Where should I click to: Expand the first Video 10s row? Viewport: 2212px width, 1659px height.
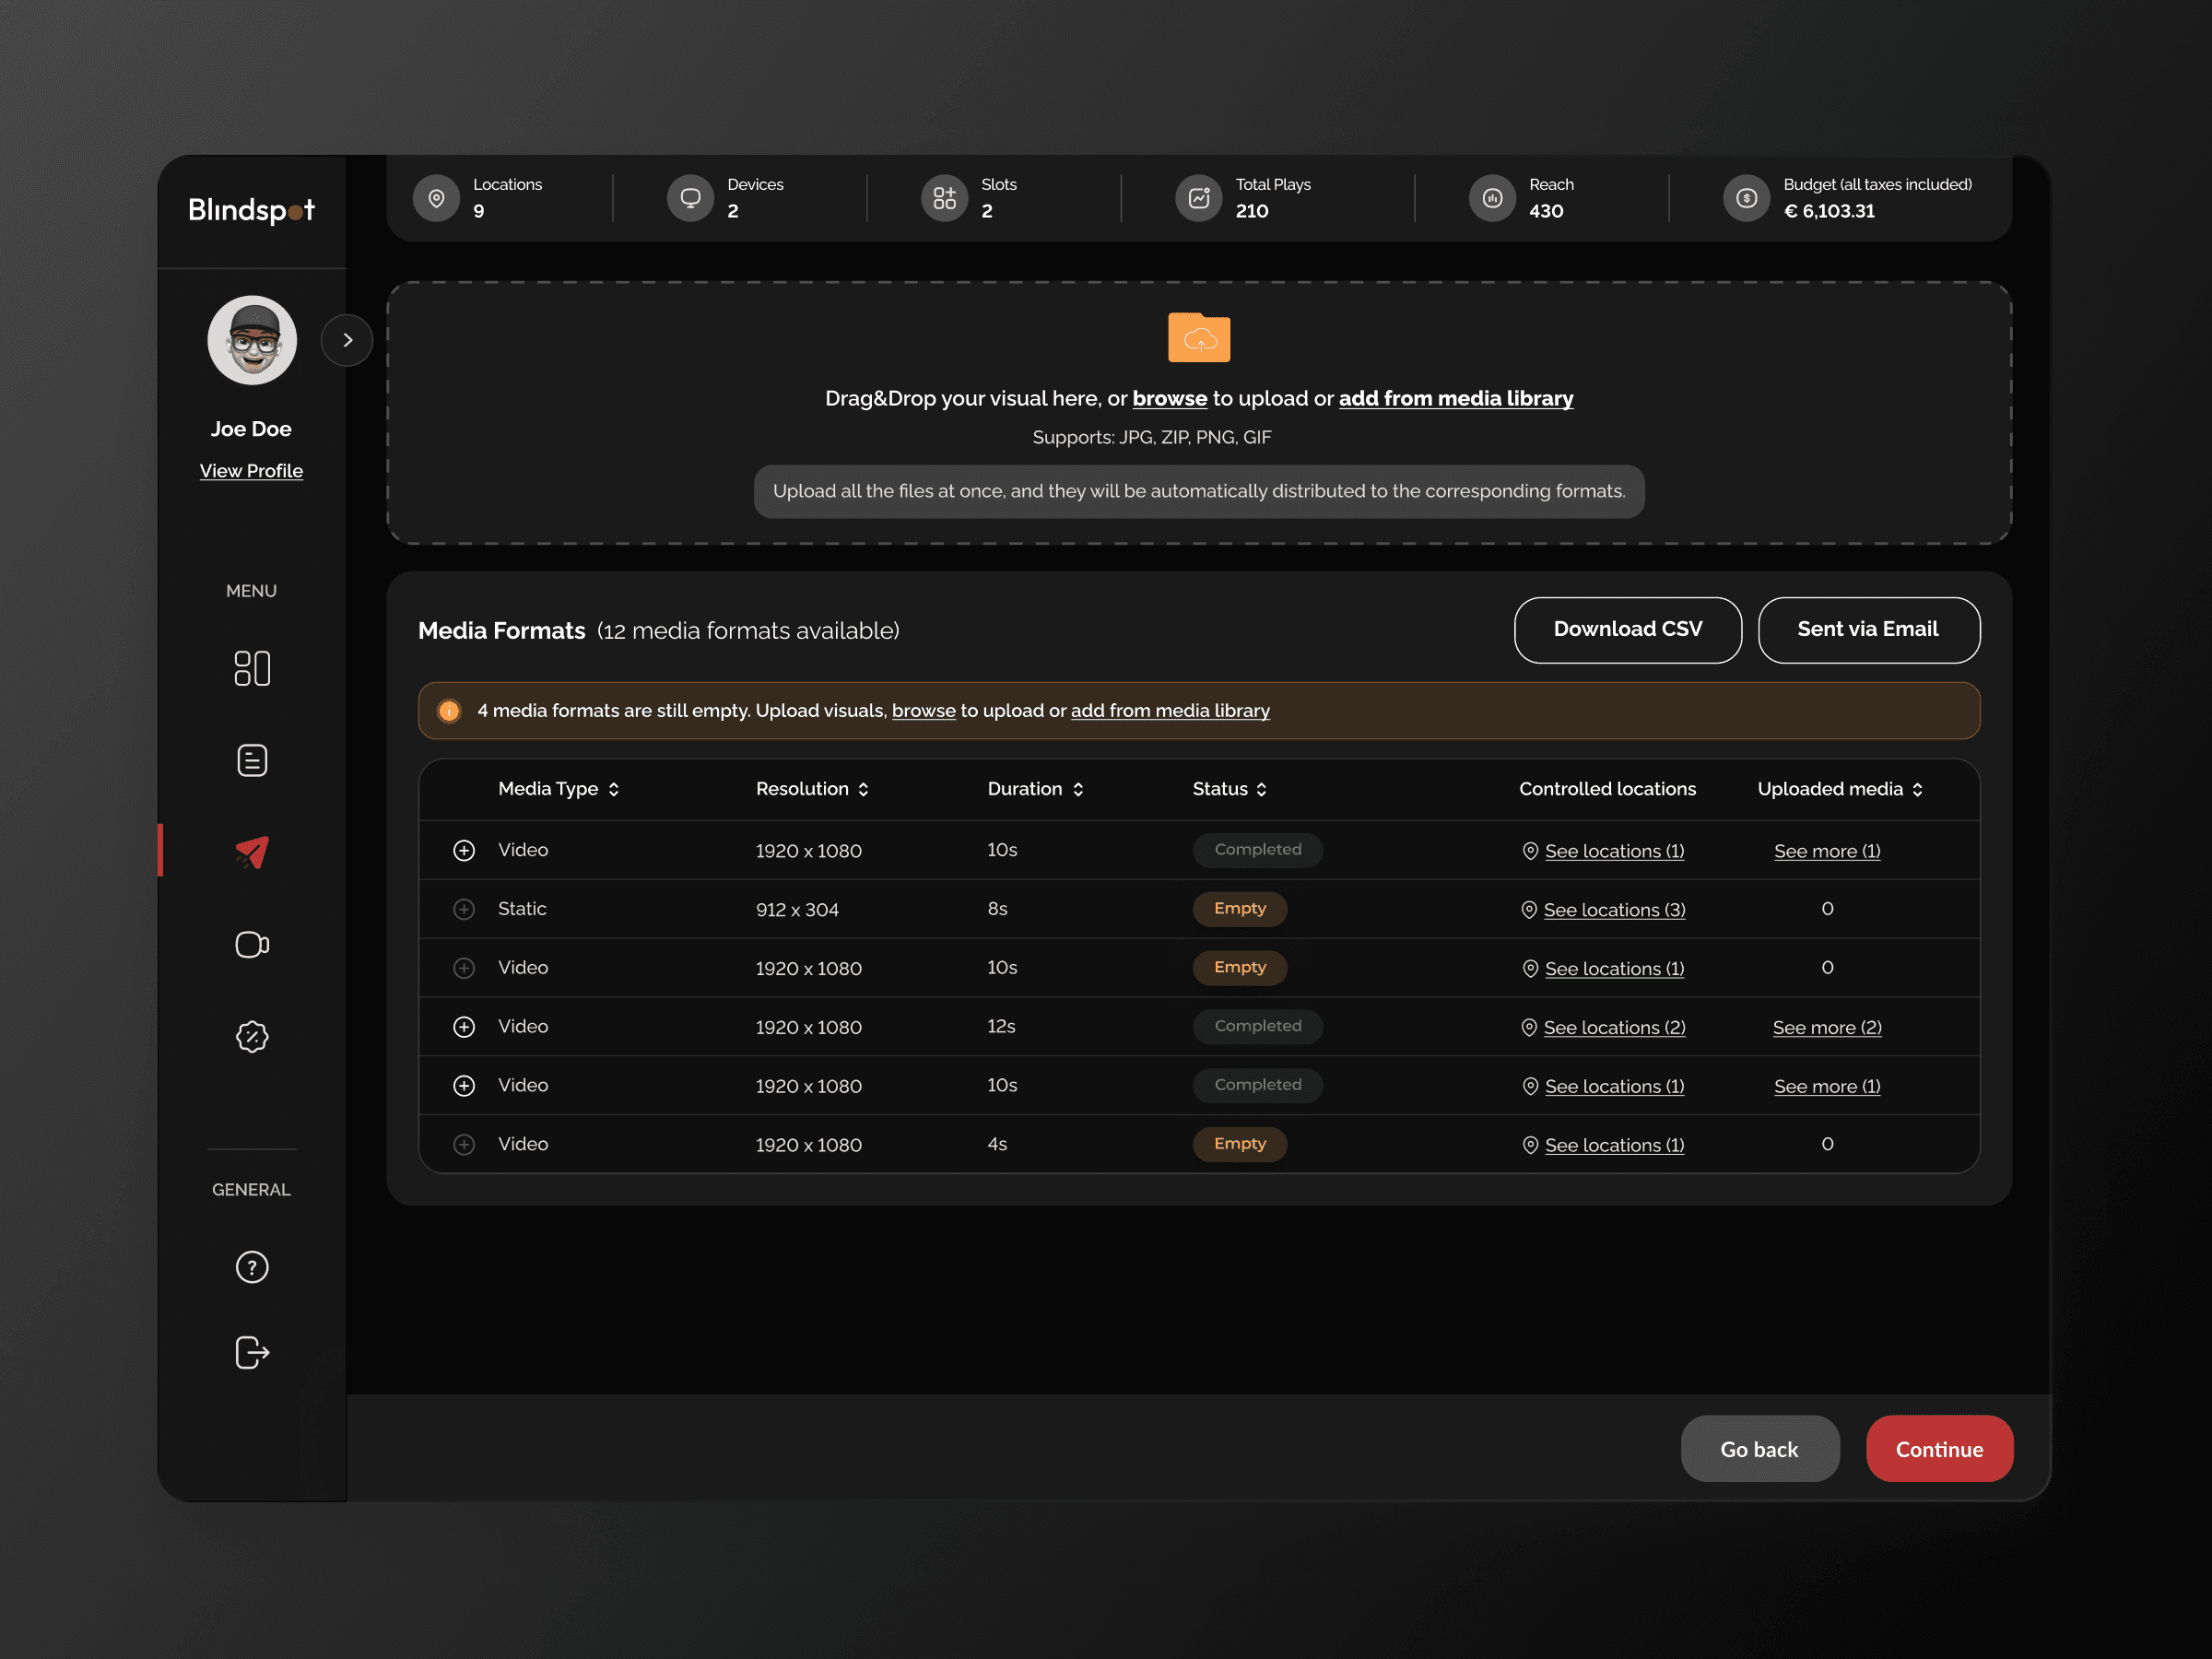[464, 850]
